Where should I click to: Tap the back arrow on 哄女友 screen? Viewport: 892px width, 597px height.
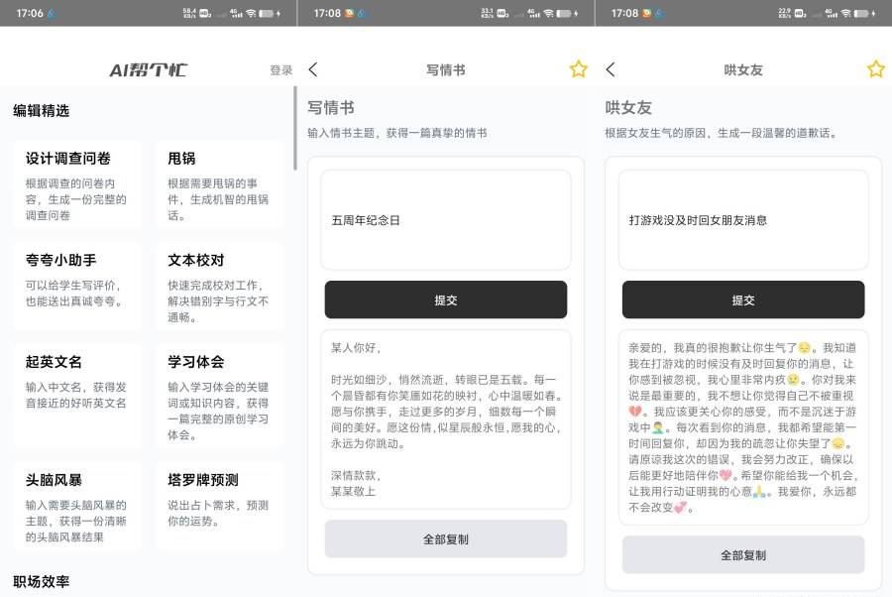click(611, 69)
